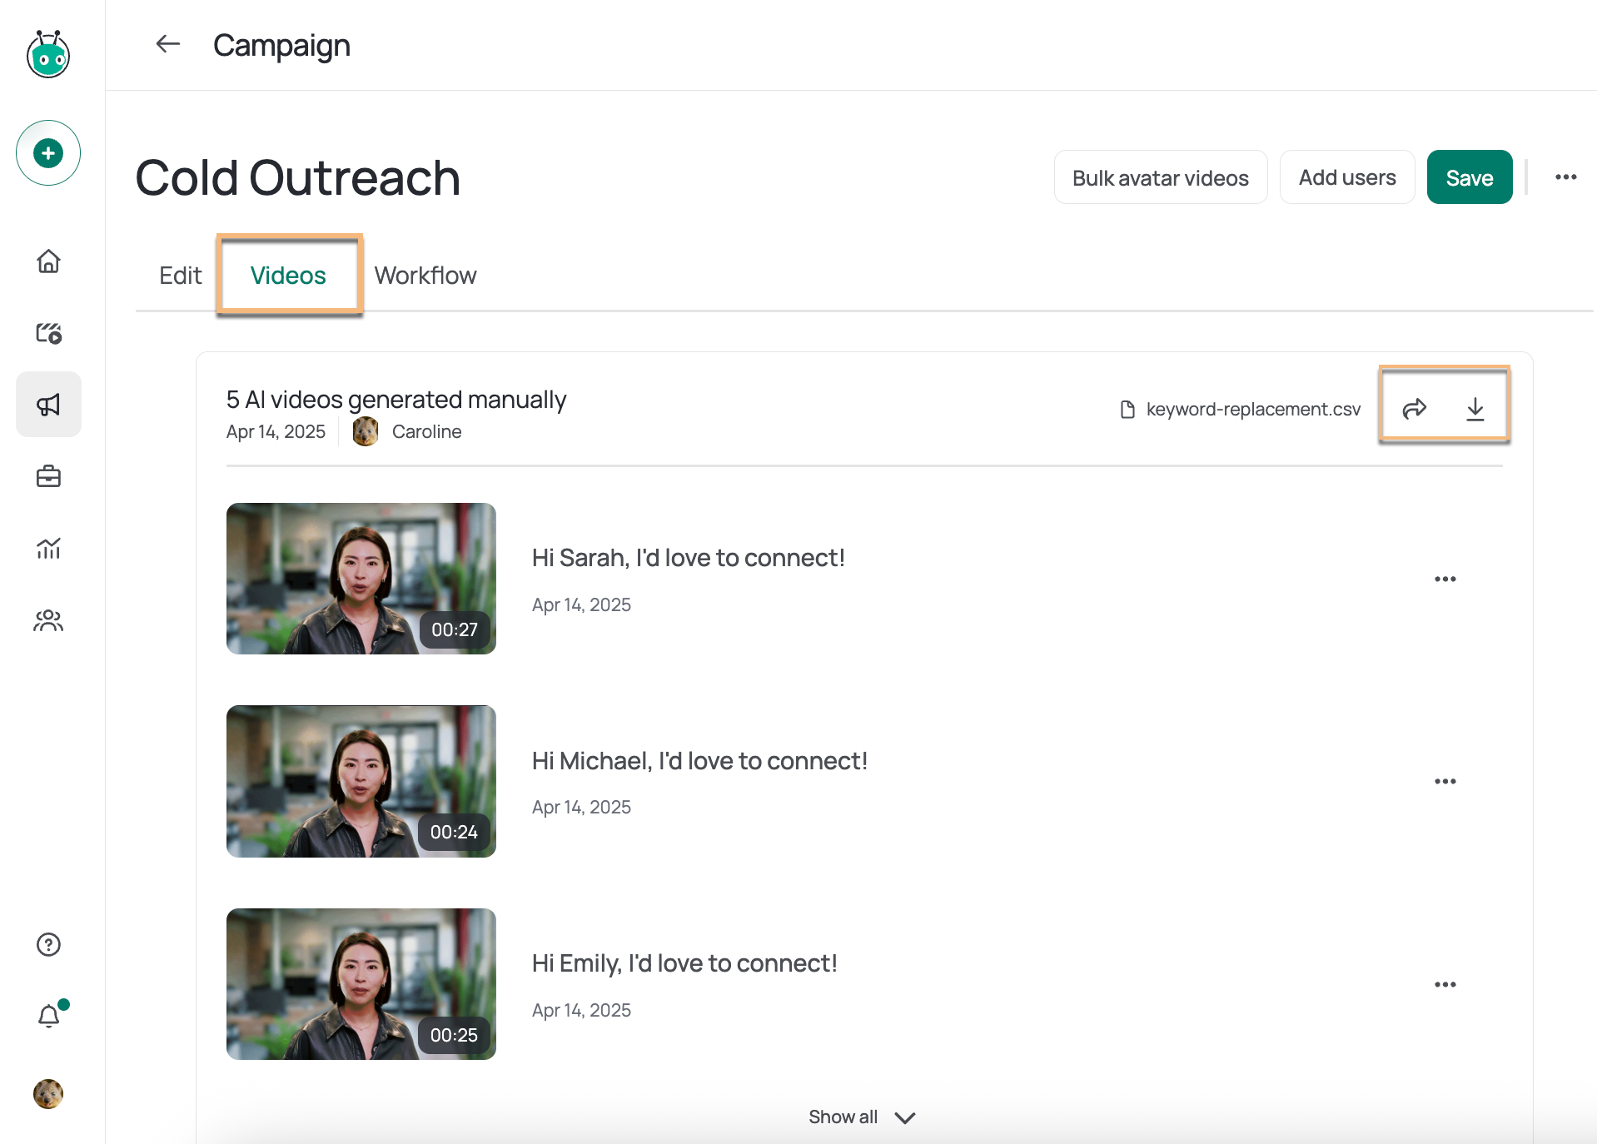The height and width of the screenshot is (1144, 1597).
Task: Select the megaphone Campaigns sidebar icon
Action: pos(48,405)
